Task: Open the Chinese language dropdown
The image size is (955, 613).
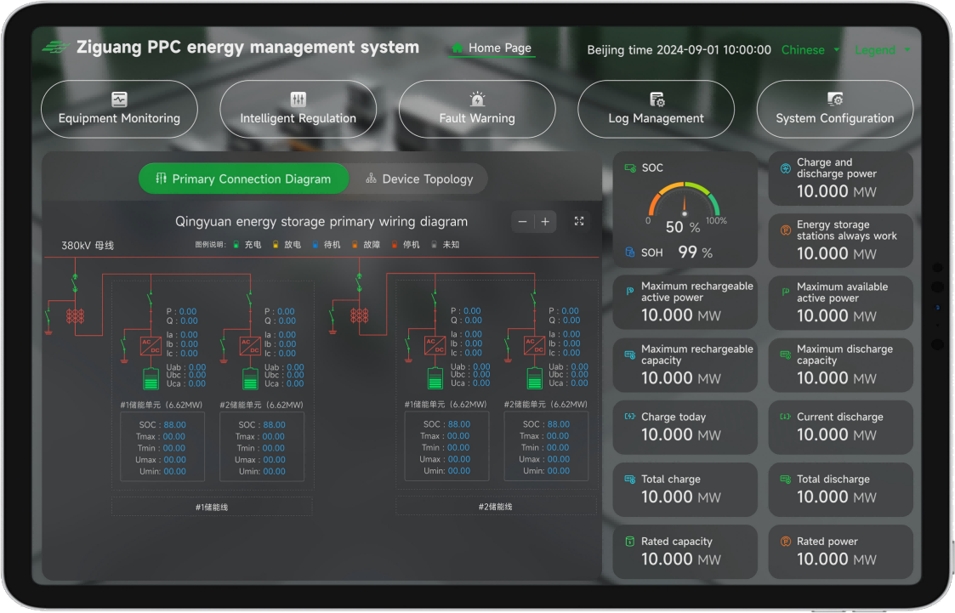Action: pyautogui.click(x=810, y=50)
